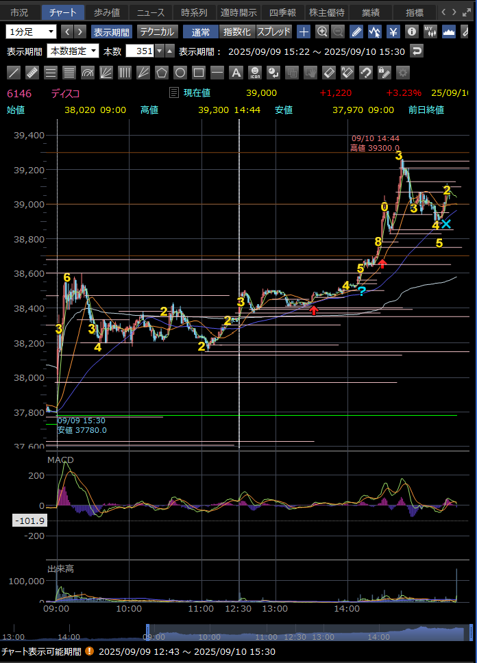
Task: Switch to the 市況 tab
Action: (x=19, y=13)
